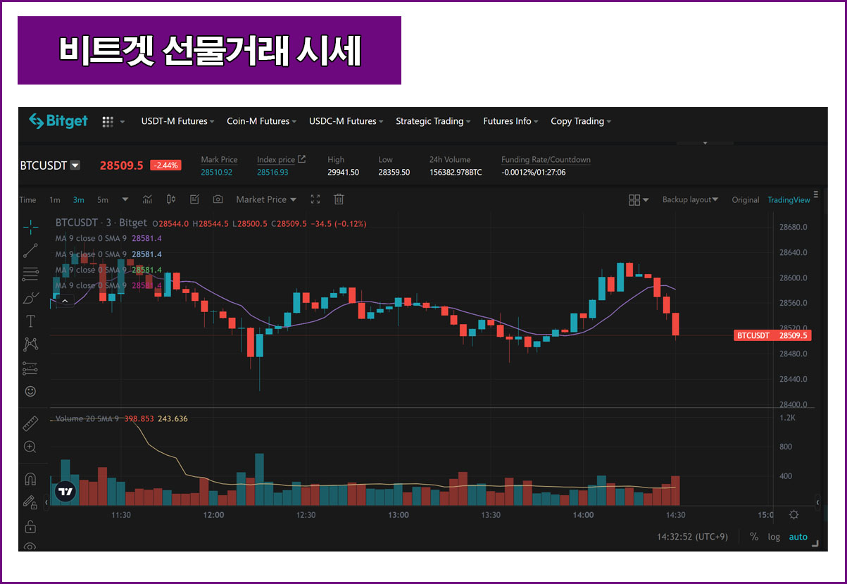Collapse indicator legend chevron arrow
Viewport: 847px width, 584px height.
65,301
